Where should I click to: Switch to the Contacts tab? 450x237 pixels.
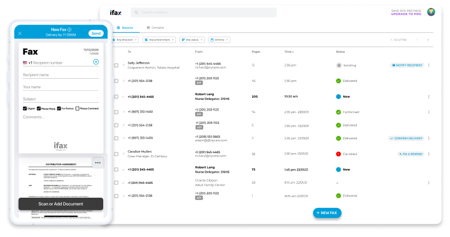point(155,28)
